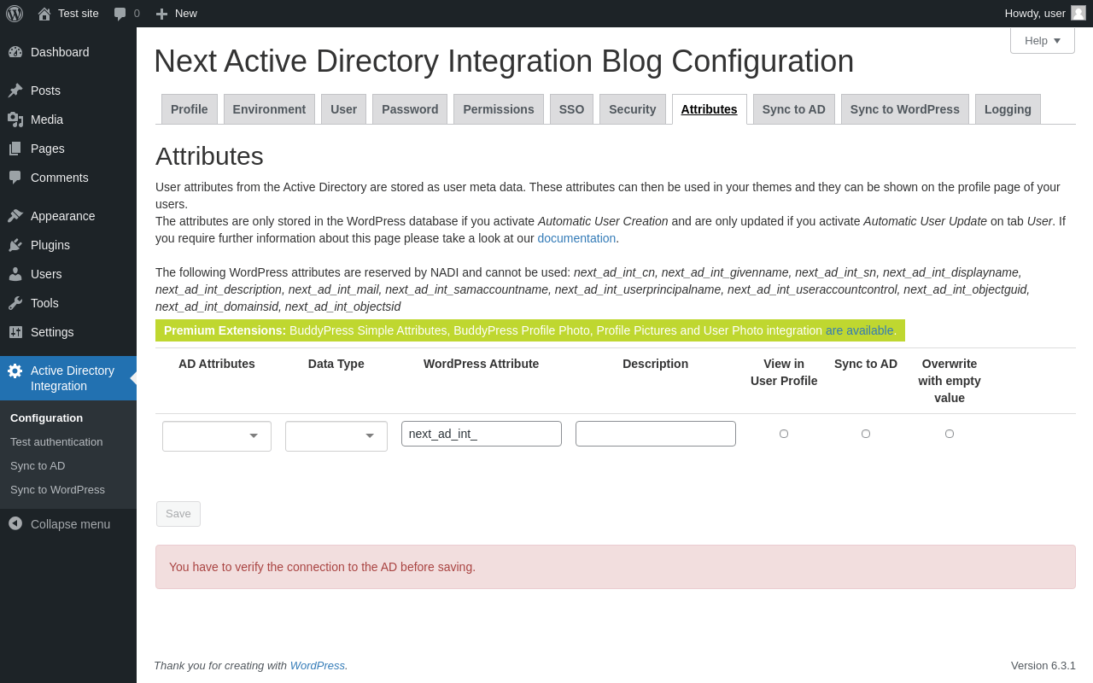Click the user avatar icon in the admin bar
Screen dimensions: 1093x683
point(1078,13)
